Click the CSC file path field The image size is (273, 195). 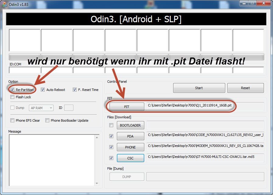[x=205, y=158]
